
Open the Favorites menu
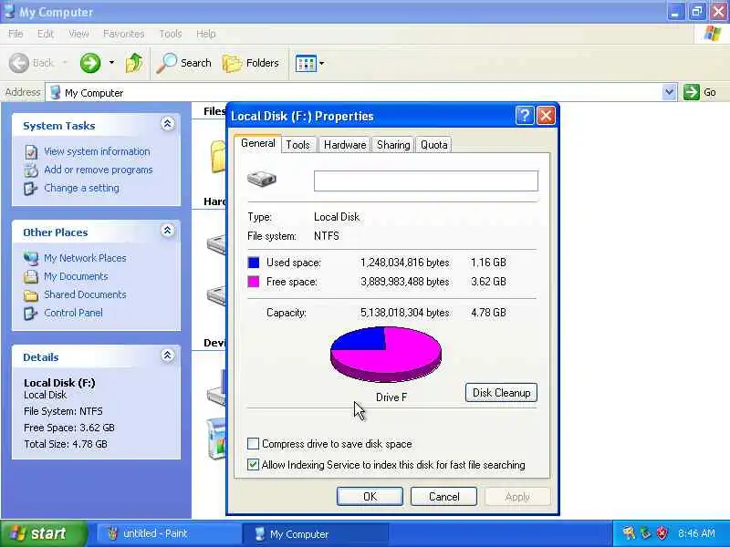coord(123,34)
